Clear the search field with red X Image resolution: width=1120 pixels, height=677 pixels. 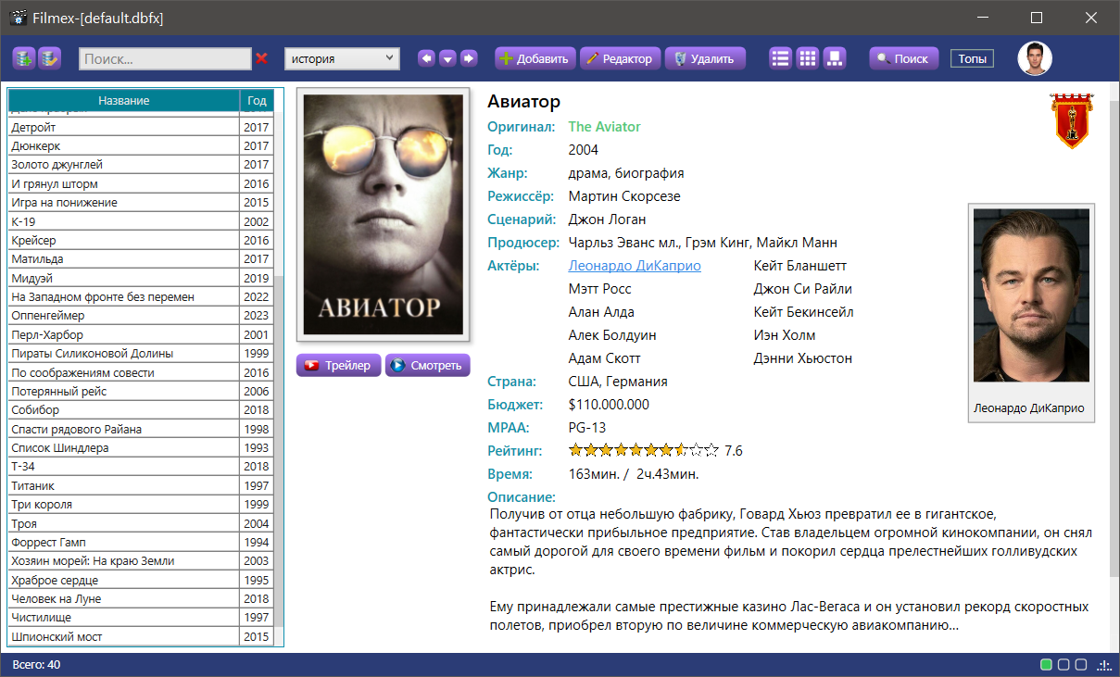(261, 58)
